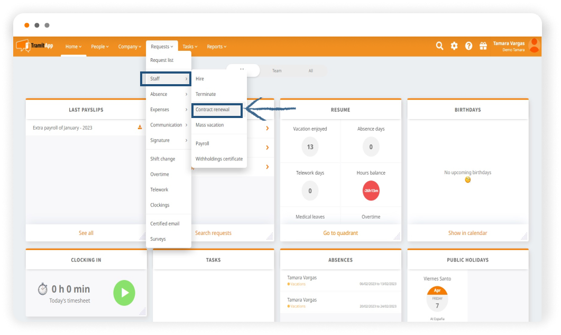
Task: Select Contract renewal from Staff submenu
Action: point(217,110)
